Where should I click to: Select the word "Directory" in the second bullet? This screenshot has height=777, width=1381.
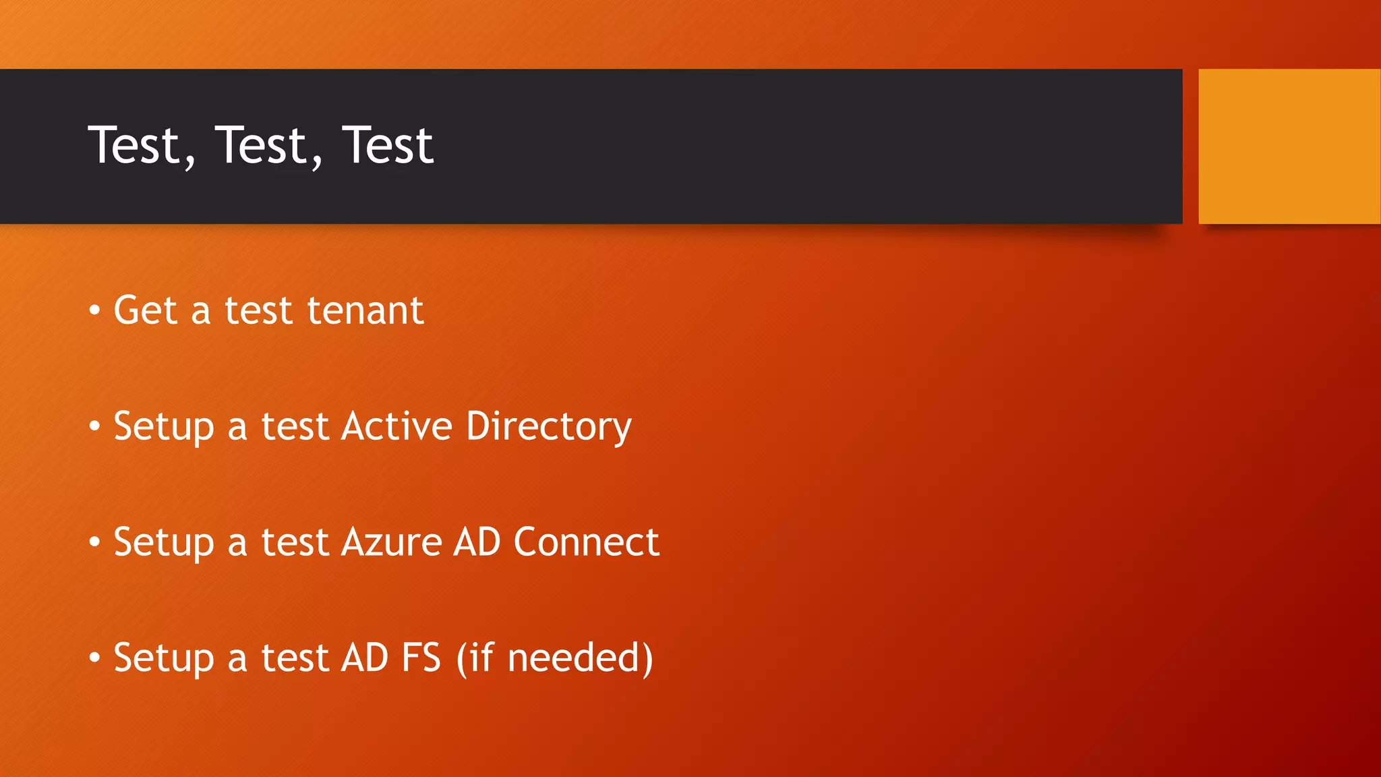(548, 427)
